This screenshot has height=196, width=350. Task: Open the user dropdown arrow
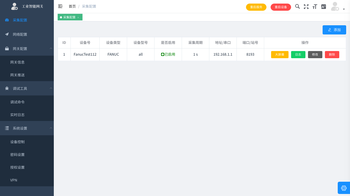(344, 9)
